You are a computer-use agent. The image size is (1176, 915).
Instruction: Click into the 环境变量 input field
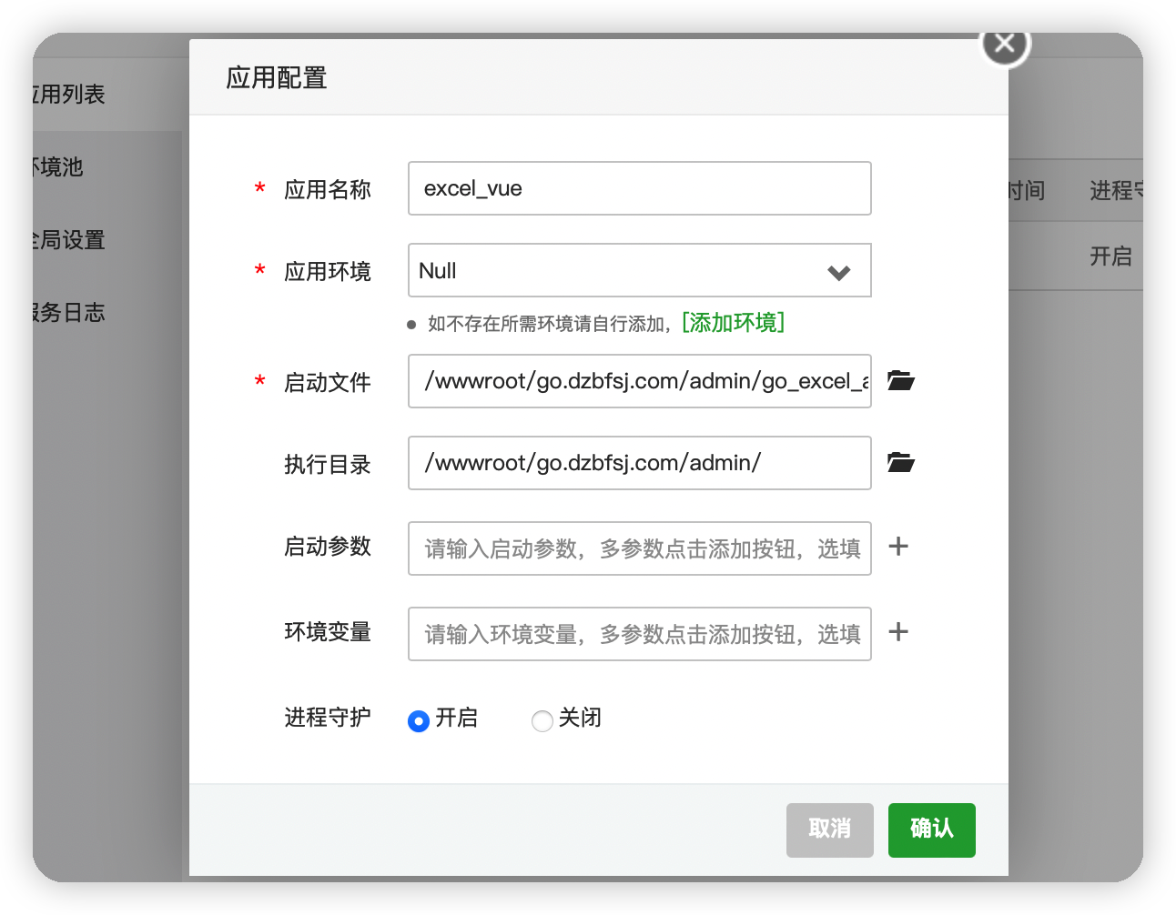point(640,634)
